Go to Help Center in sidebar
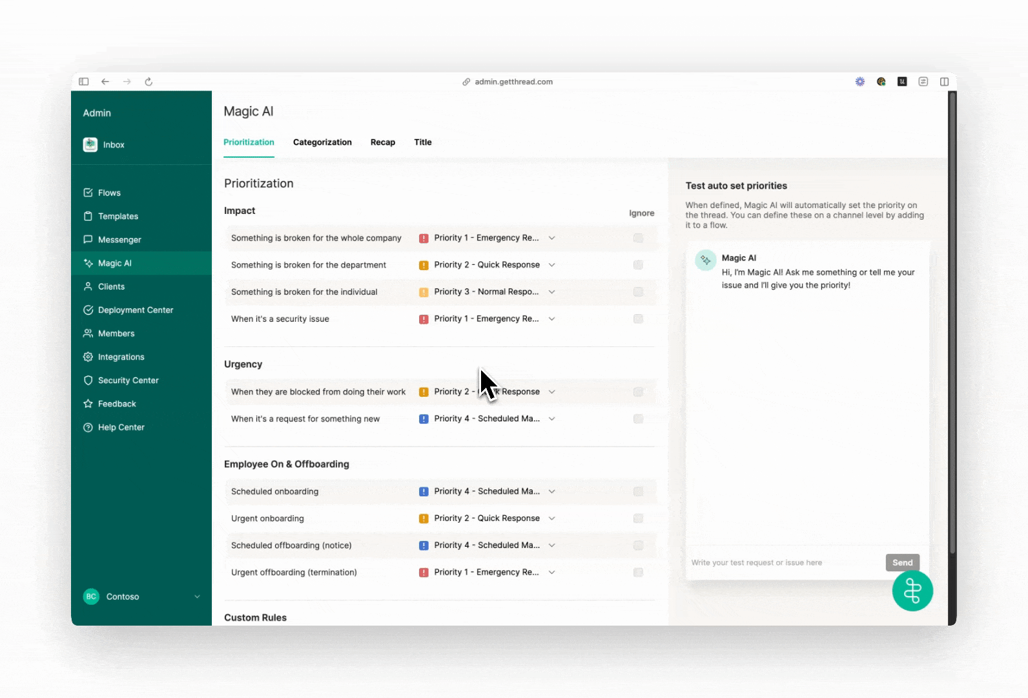 pos(121,427)
